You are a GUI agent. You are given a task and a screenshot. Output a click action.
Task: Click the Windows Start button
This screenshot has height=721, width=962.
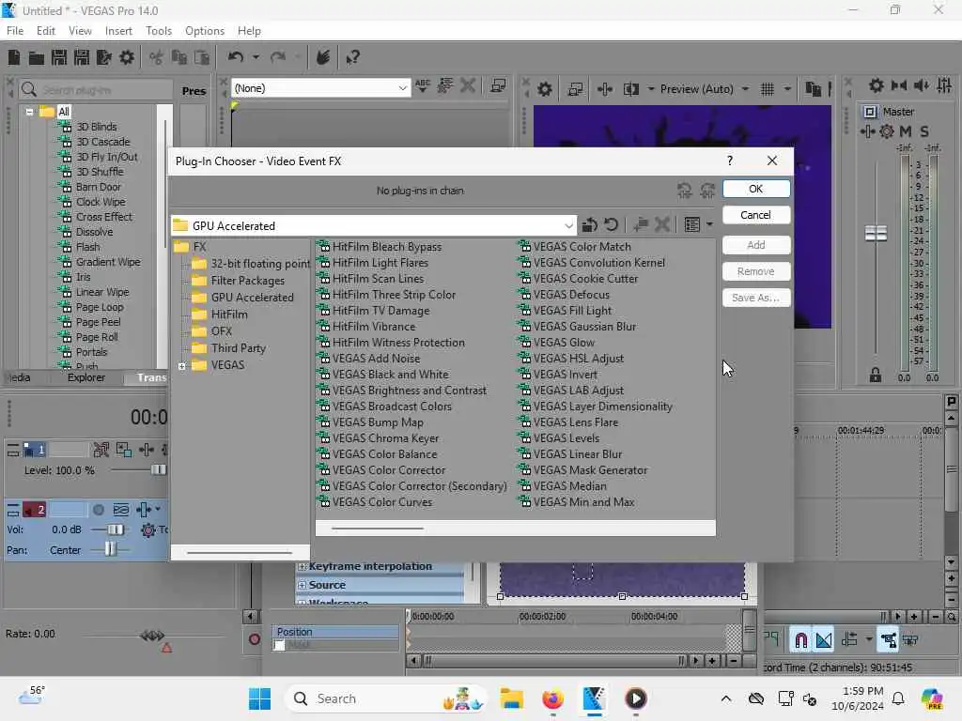click(259, 698)
